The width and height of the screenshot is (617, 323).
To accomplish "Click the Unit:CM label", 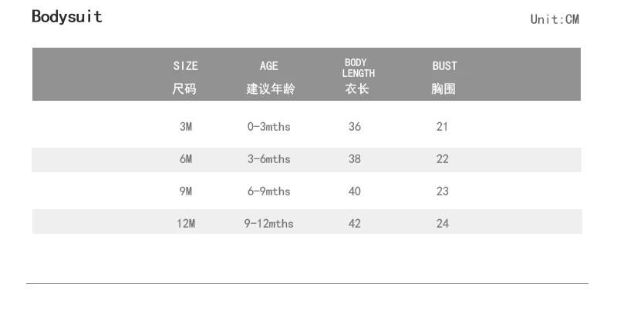I will click(554, 19).
